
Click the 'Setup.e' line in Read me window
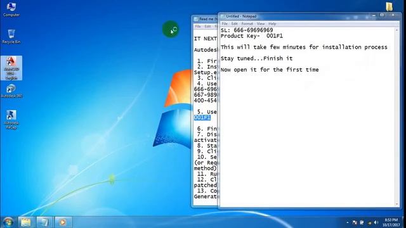(x=206, y=73)
